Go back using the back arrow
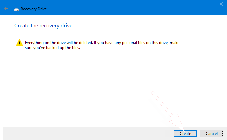227x140 pixels. [6, 9]
